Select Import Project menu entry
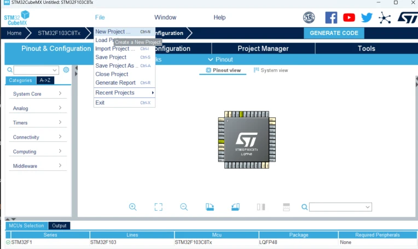 tap(125, 49)
